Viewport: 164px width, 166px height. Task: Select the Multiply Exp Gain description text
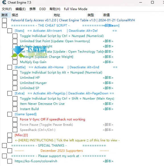click(33, 62)
